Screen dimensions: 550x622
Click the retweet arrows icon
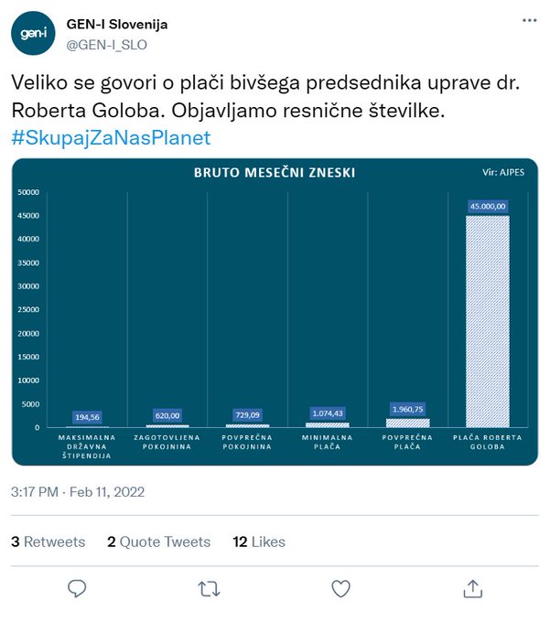210,589
